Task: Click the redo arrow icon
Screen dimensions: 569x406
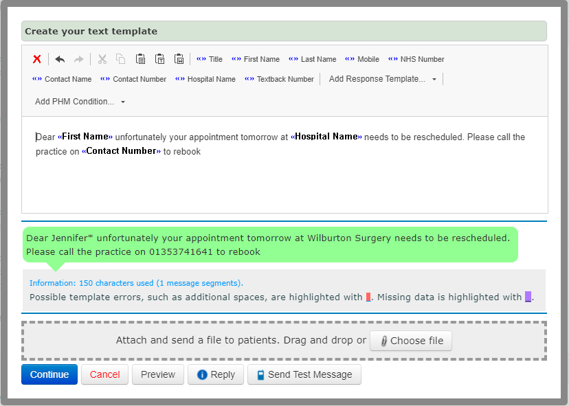Action: point(78,59)
